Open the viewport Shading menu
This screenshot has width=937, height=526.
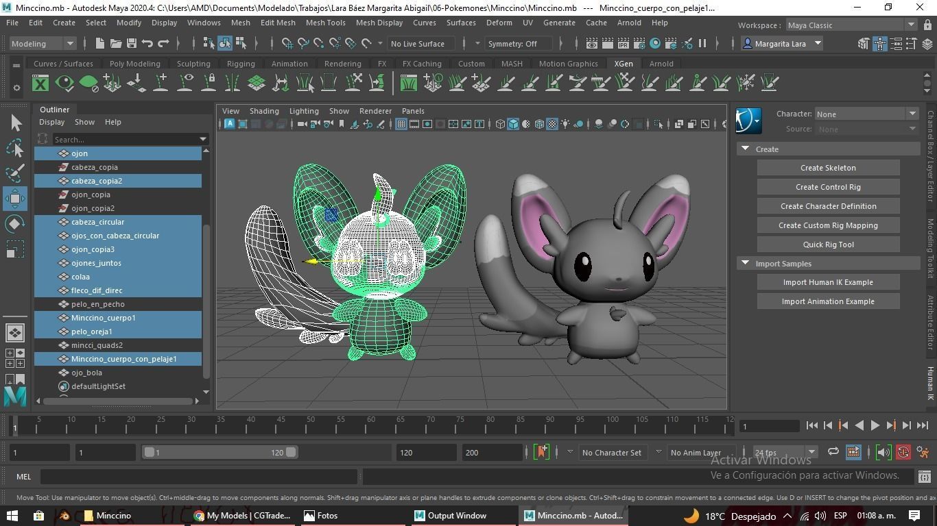[x=264, y=111]
